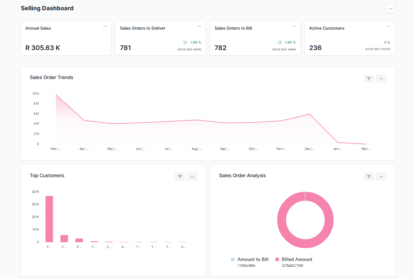Click the 781 Sales Orders to Deliver value
Screen dimensions: 414x279
pos(126,48)
